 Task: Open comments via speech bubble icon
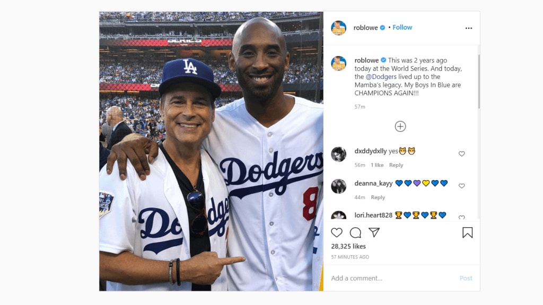(355, 232)
